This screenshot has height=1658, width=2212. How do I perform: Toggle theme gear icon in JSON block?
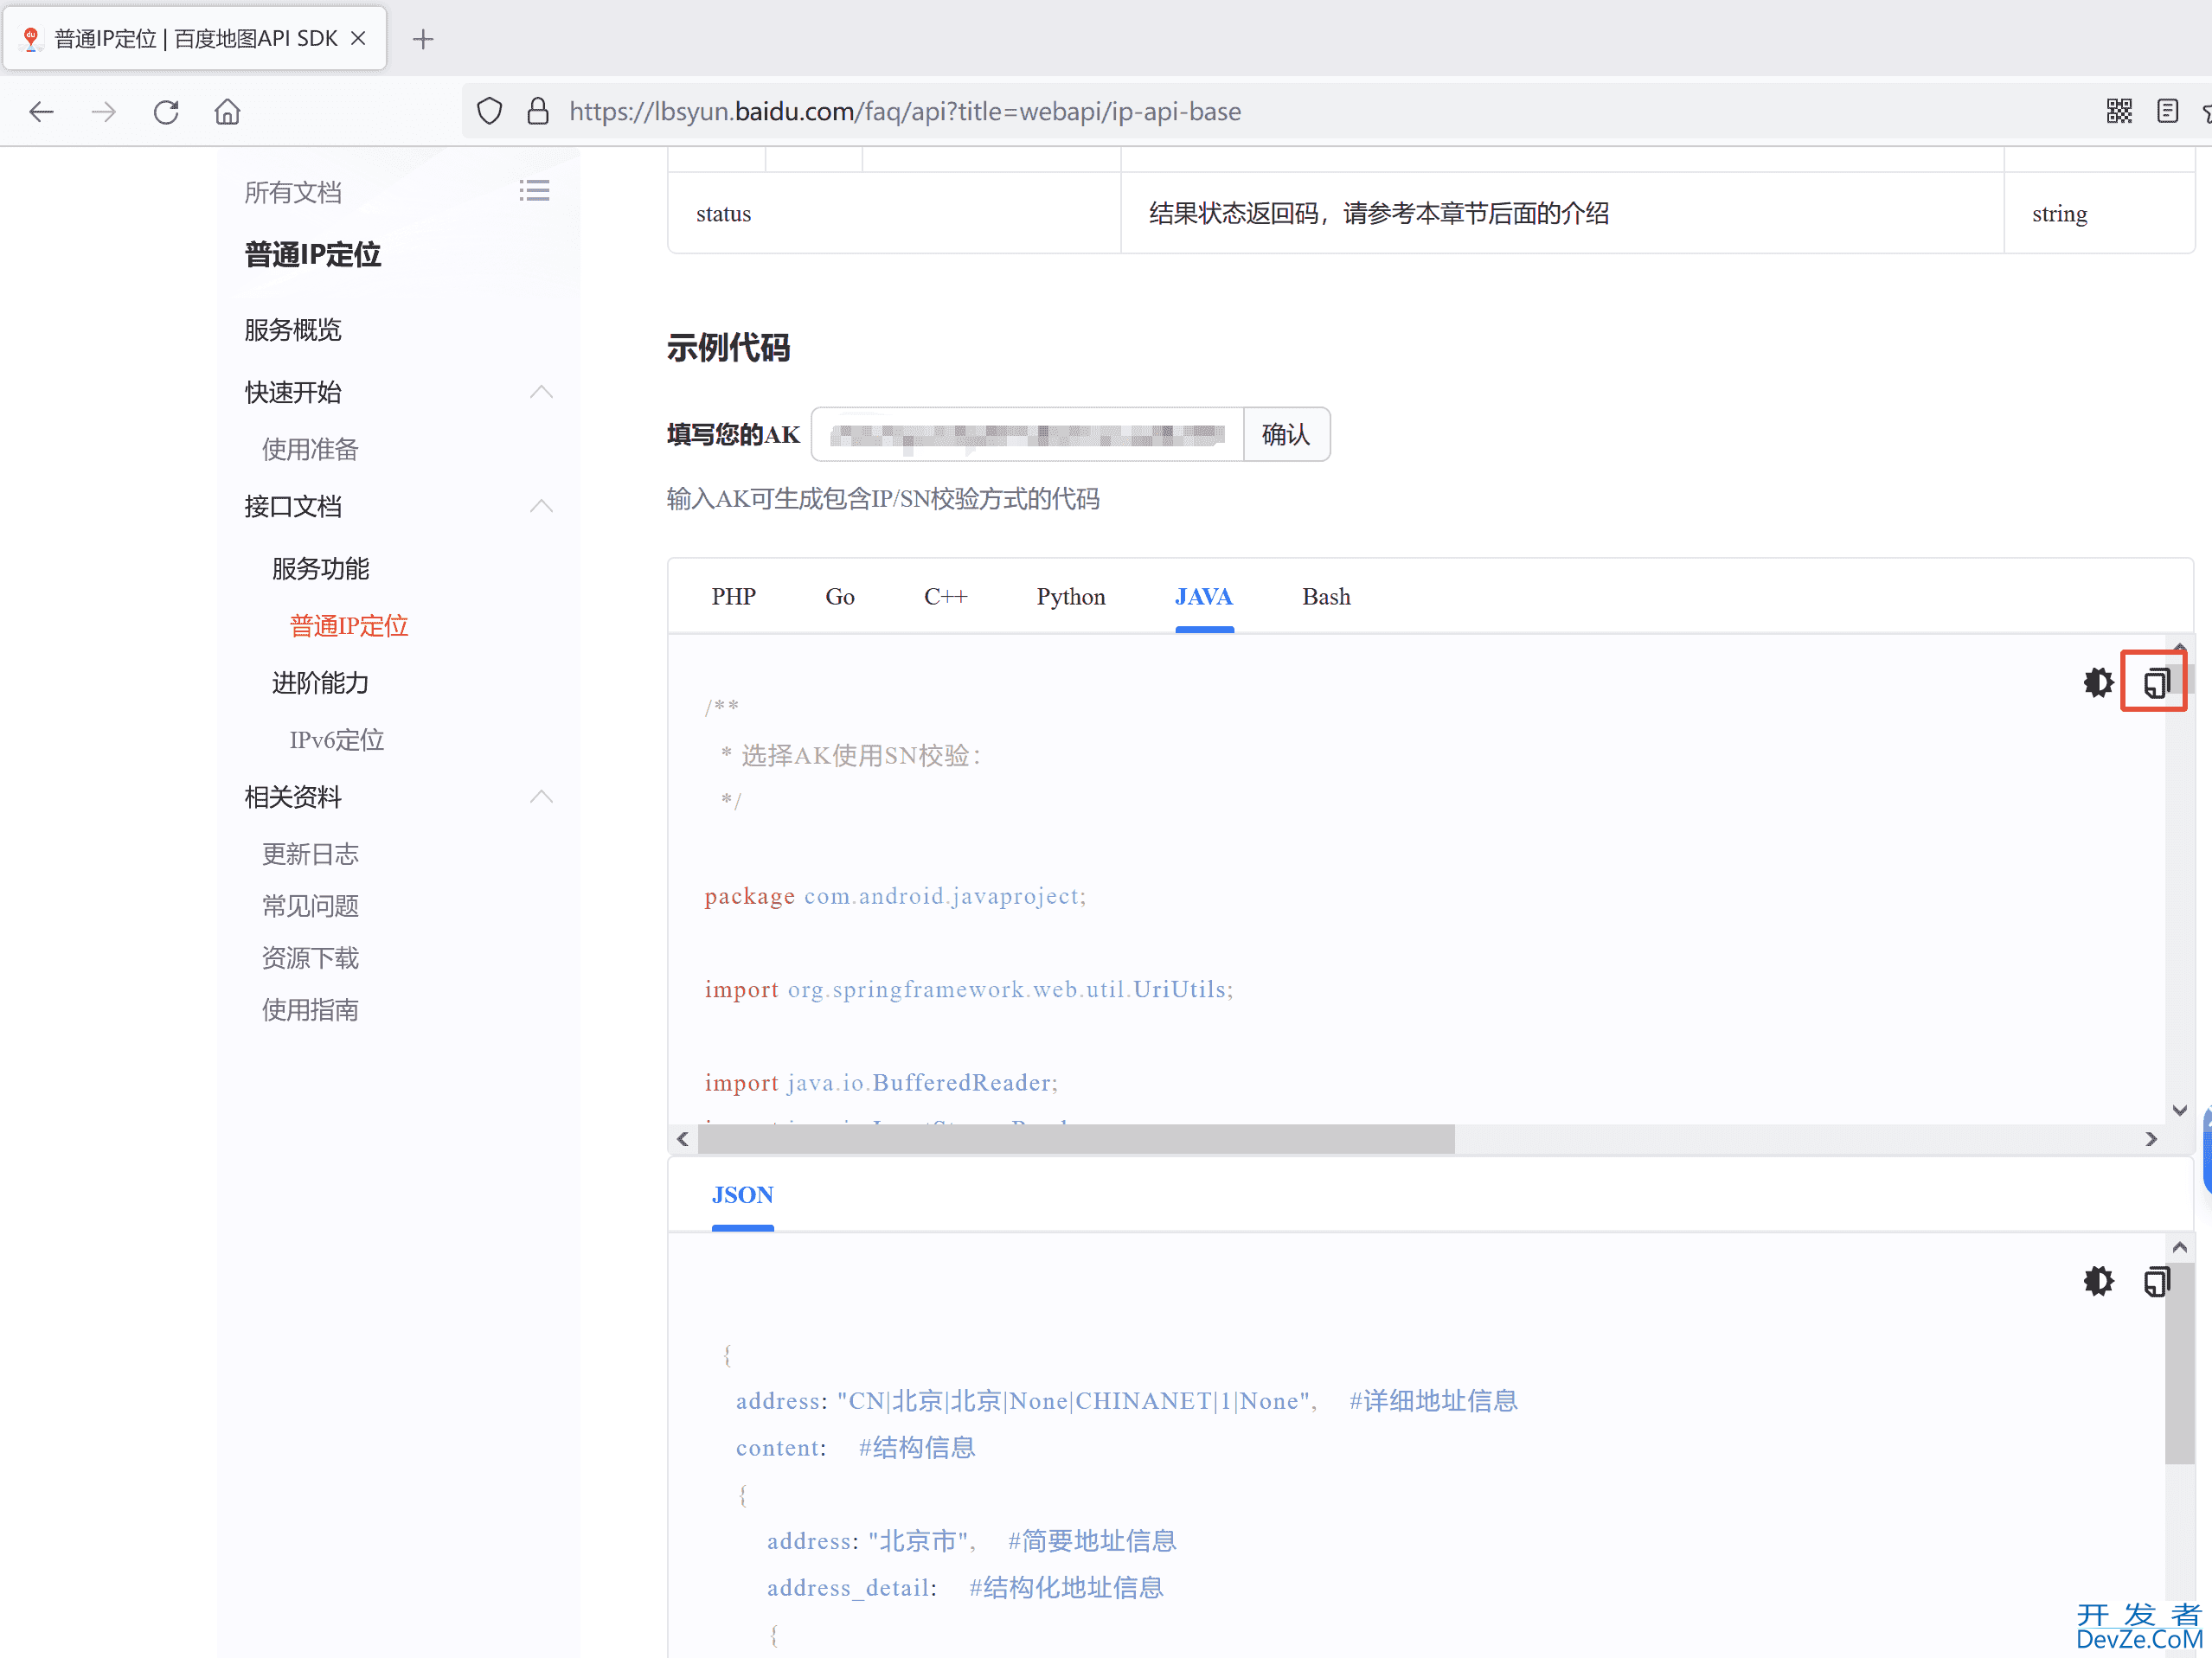(x=2098, y=1281)
